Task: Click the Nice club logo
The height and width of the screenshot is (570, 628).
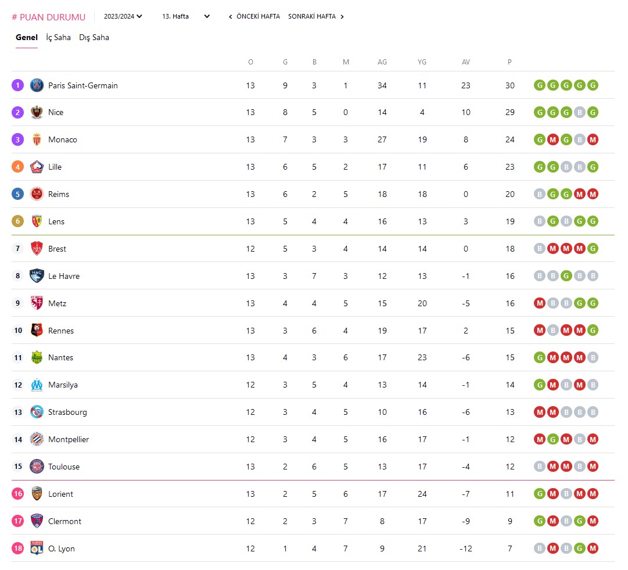Action: click(x=37, y=112)
